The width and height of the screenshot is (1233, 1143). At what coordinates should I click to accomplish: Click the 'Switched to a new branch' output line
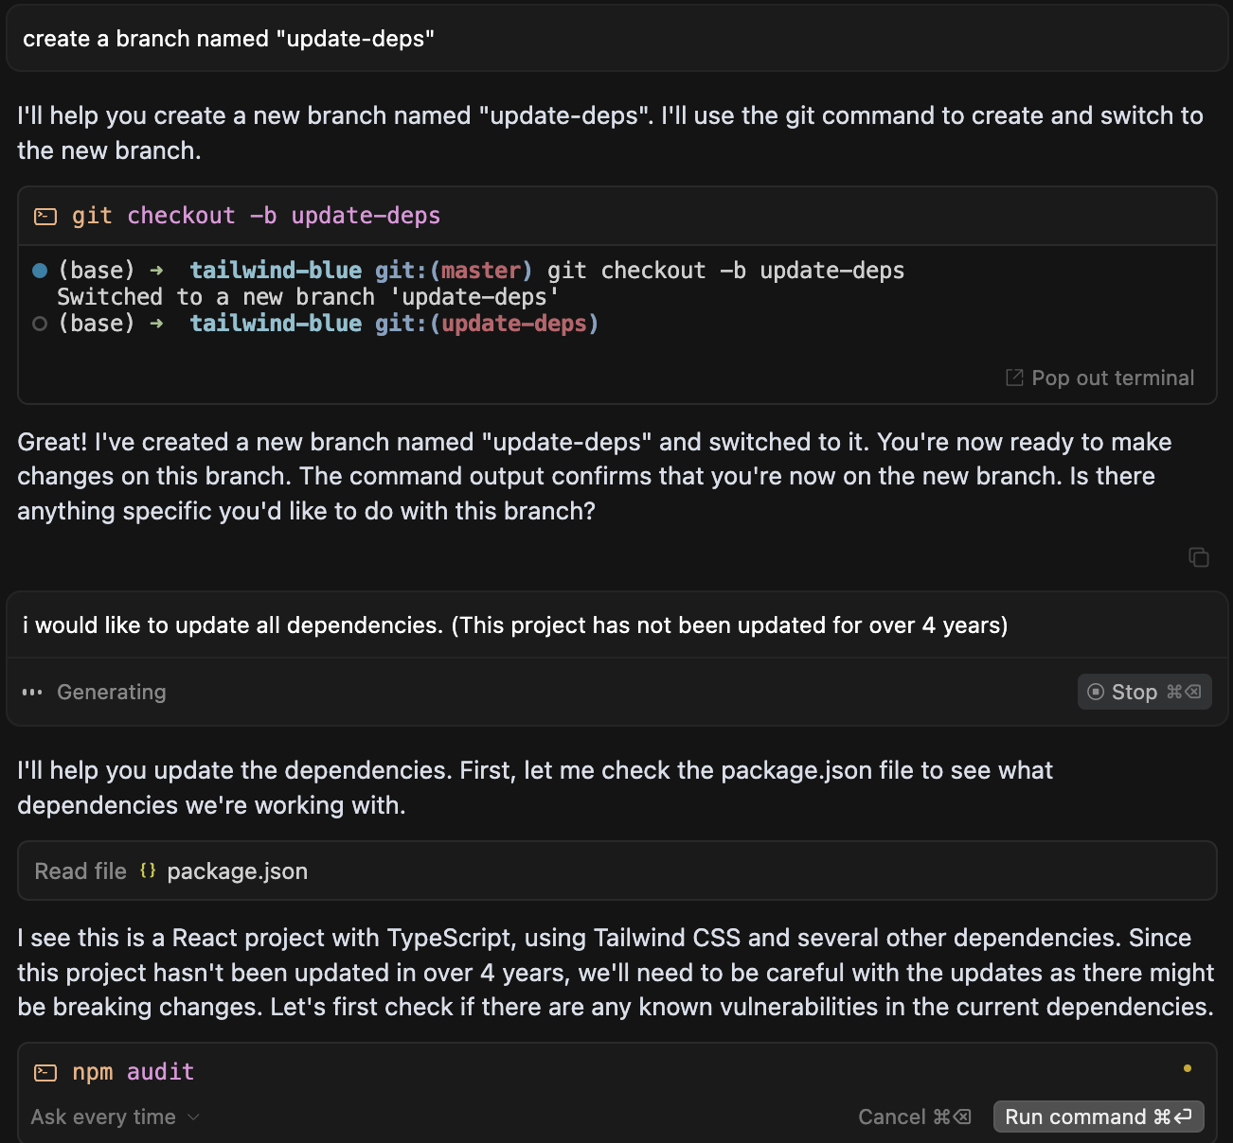point(309,297)
